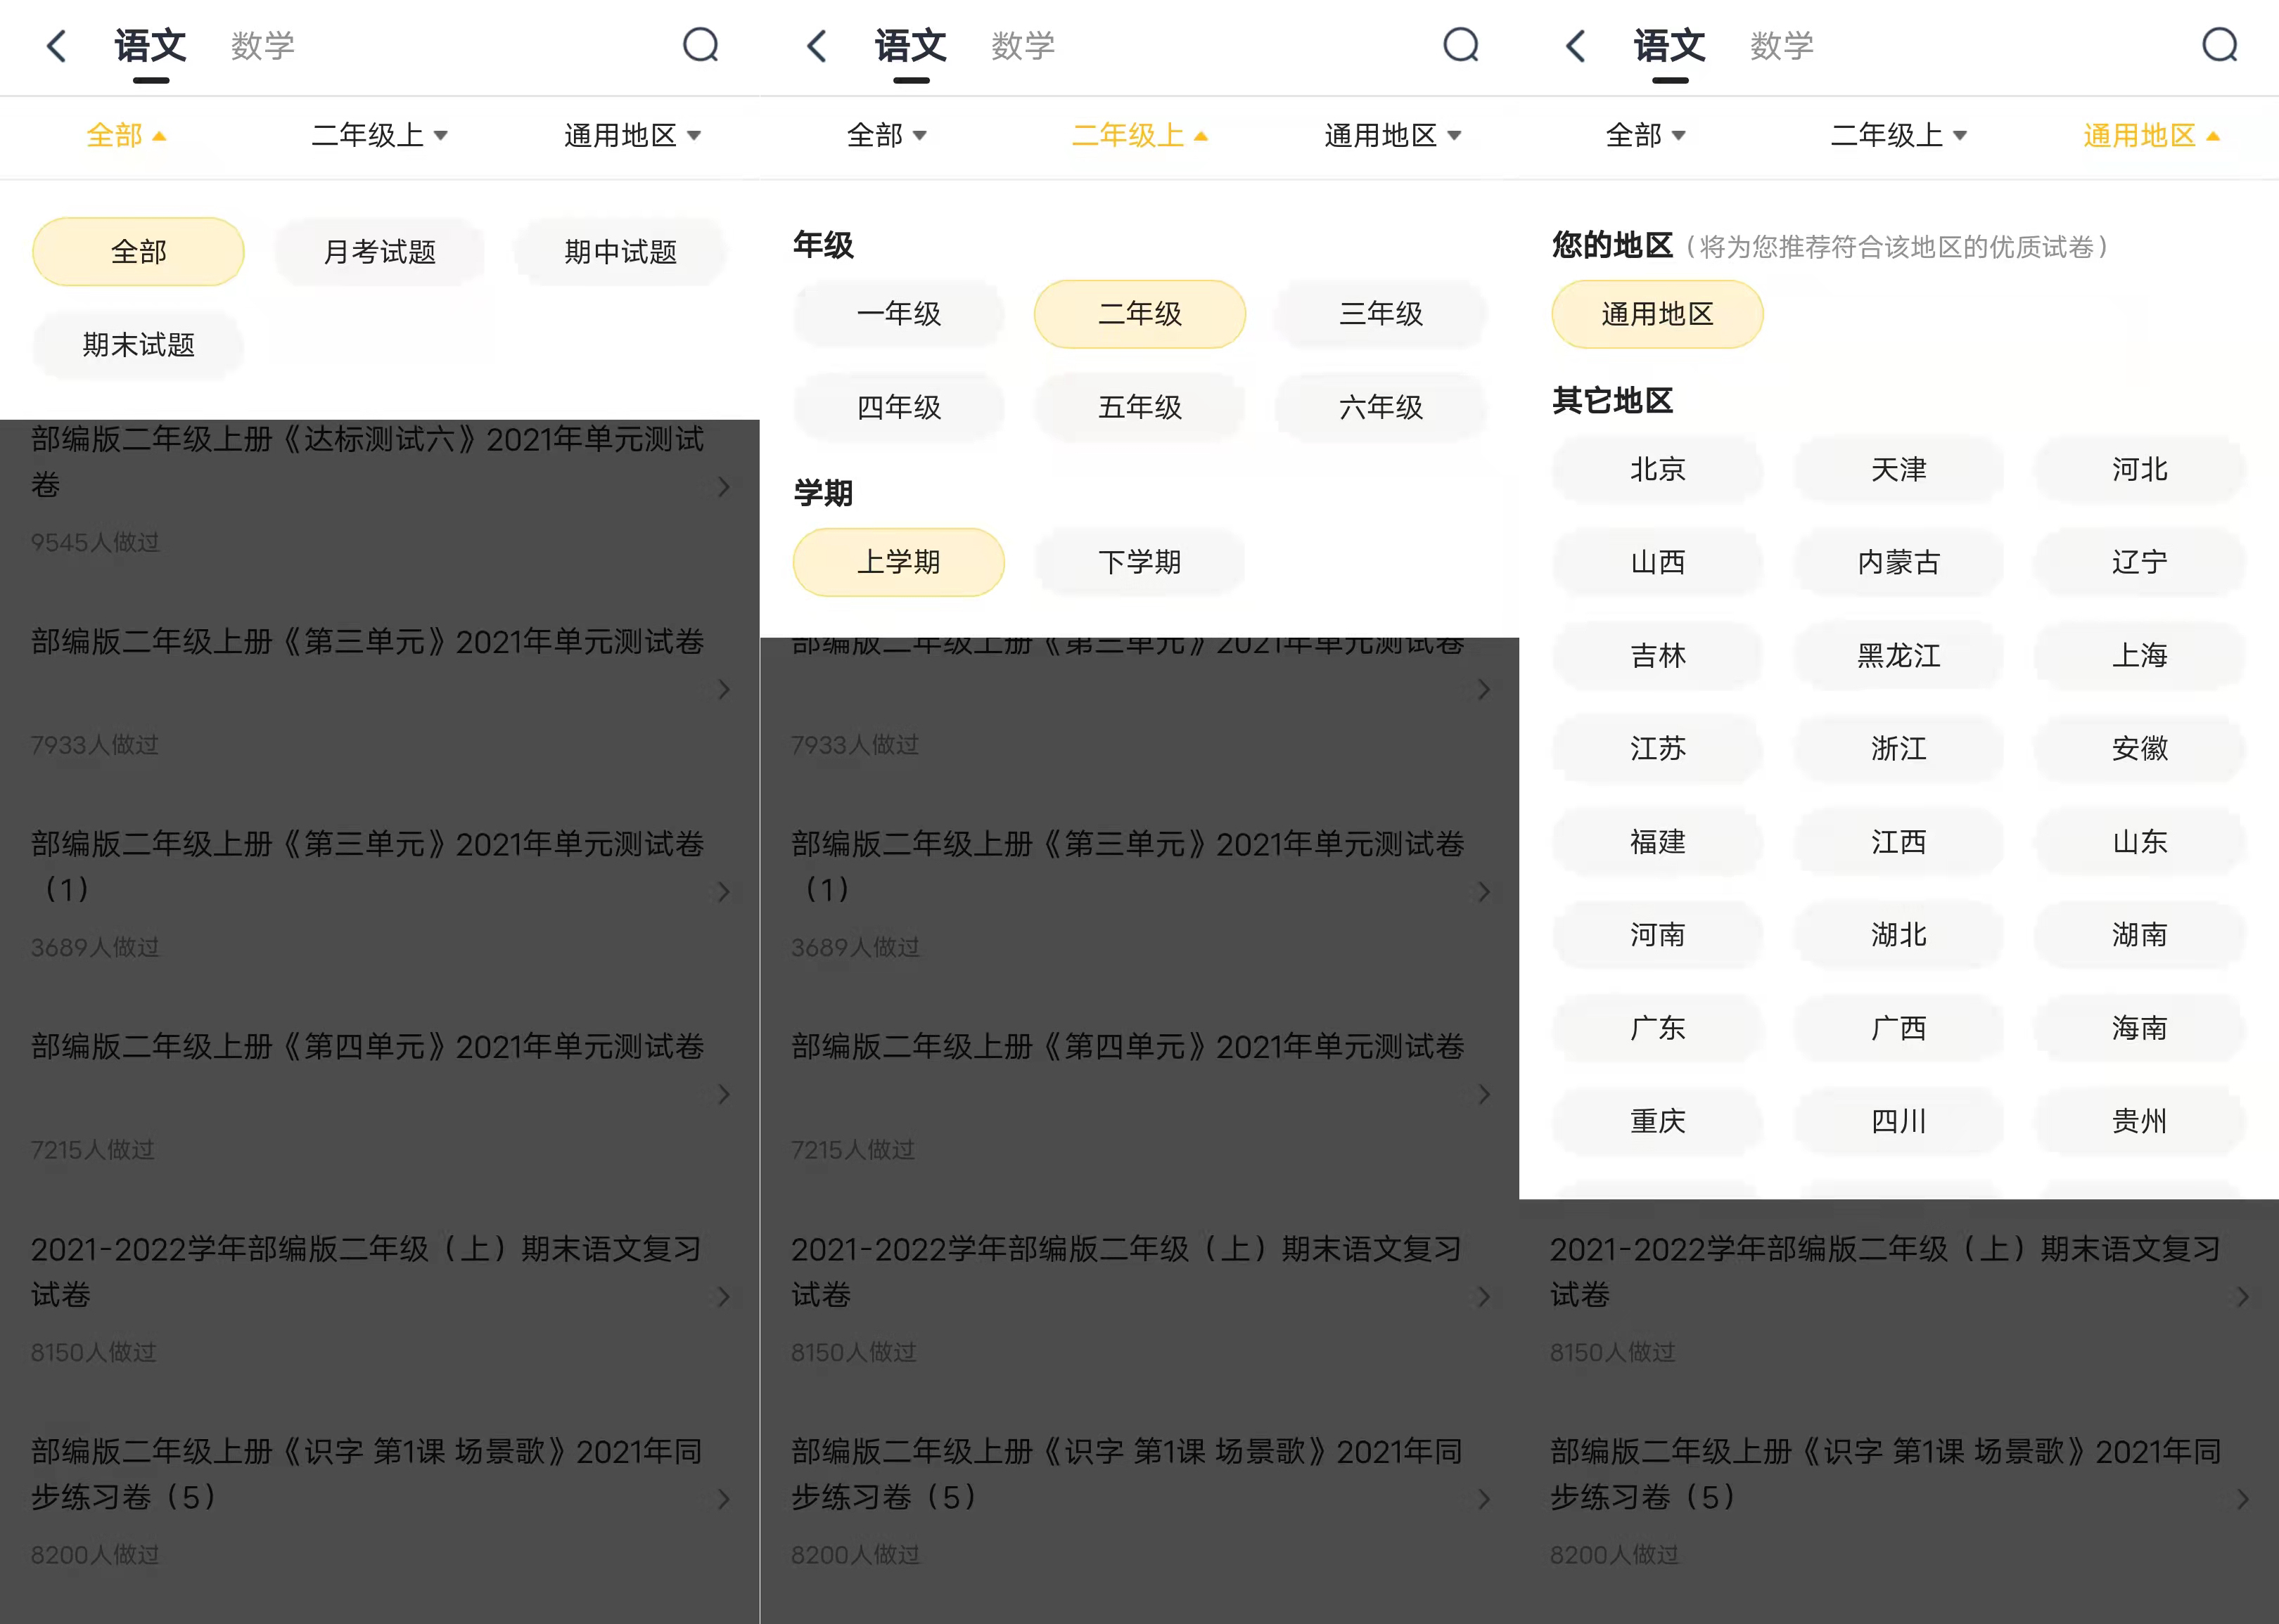Open 期末语文复习试卷 chevron on left screen

tap(723, 1297)
